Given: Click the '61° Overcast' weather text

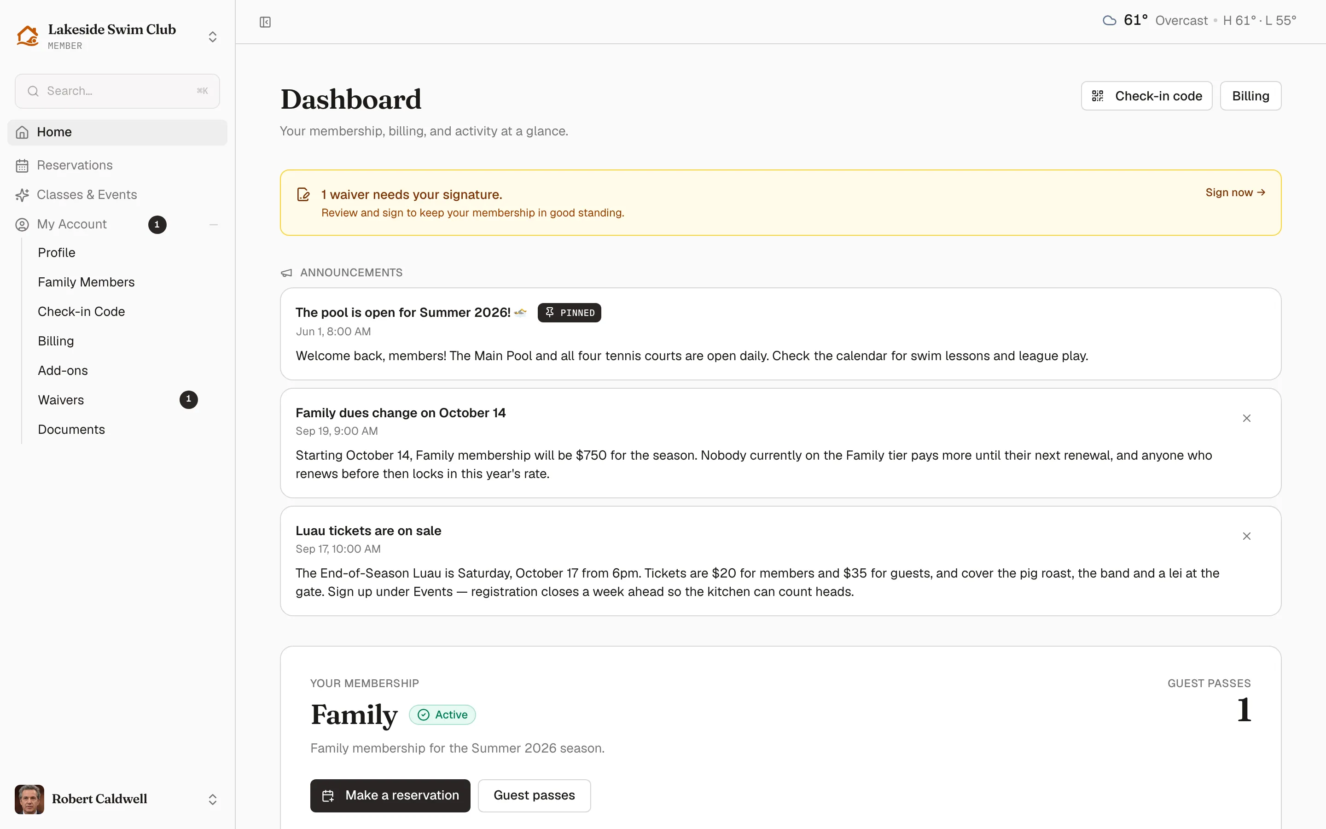Looking at the screenshot, I should (x=1165, y=21).
